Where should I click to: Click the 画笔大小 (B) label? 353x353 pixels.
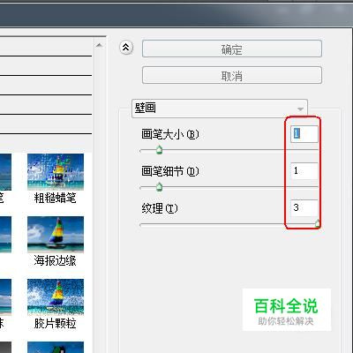(170, 134)
